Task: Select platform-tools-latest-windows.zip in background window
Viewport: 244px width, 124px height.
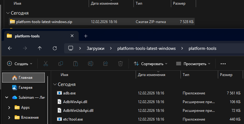Action: click(102, 22)
